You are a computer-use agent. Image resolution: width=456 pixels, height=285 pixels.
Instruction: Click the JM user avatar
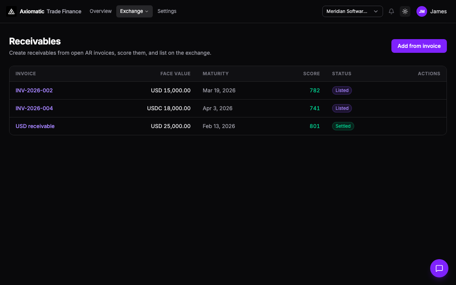click(422, 11)
